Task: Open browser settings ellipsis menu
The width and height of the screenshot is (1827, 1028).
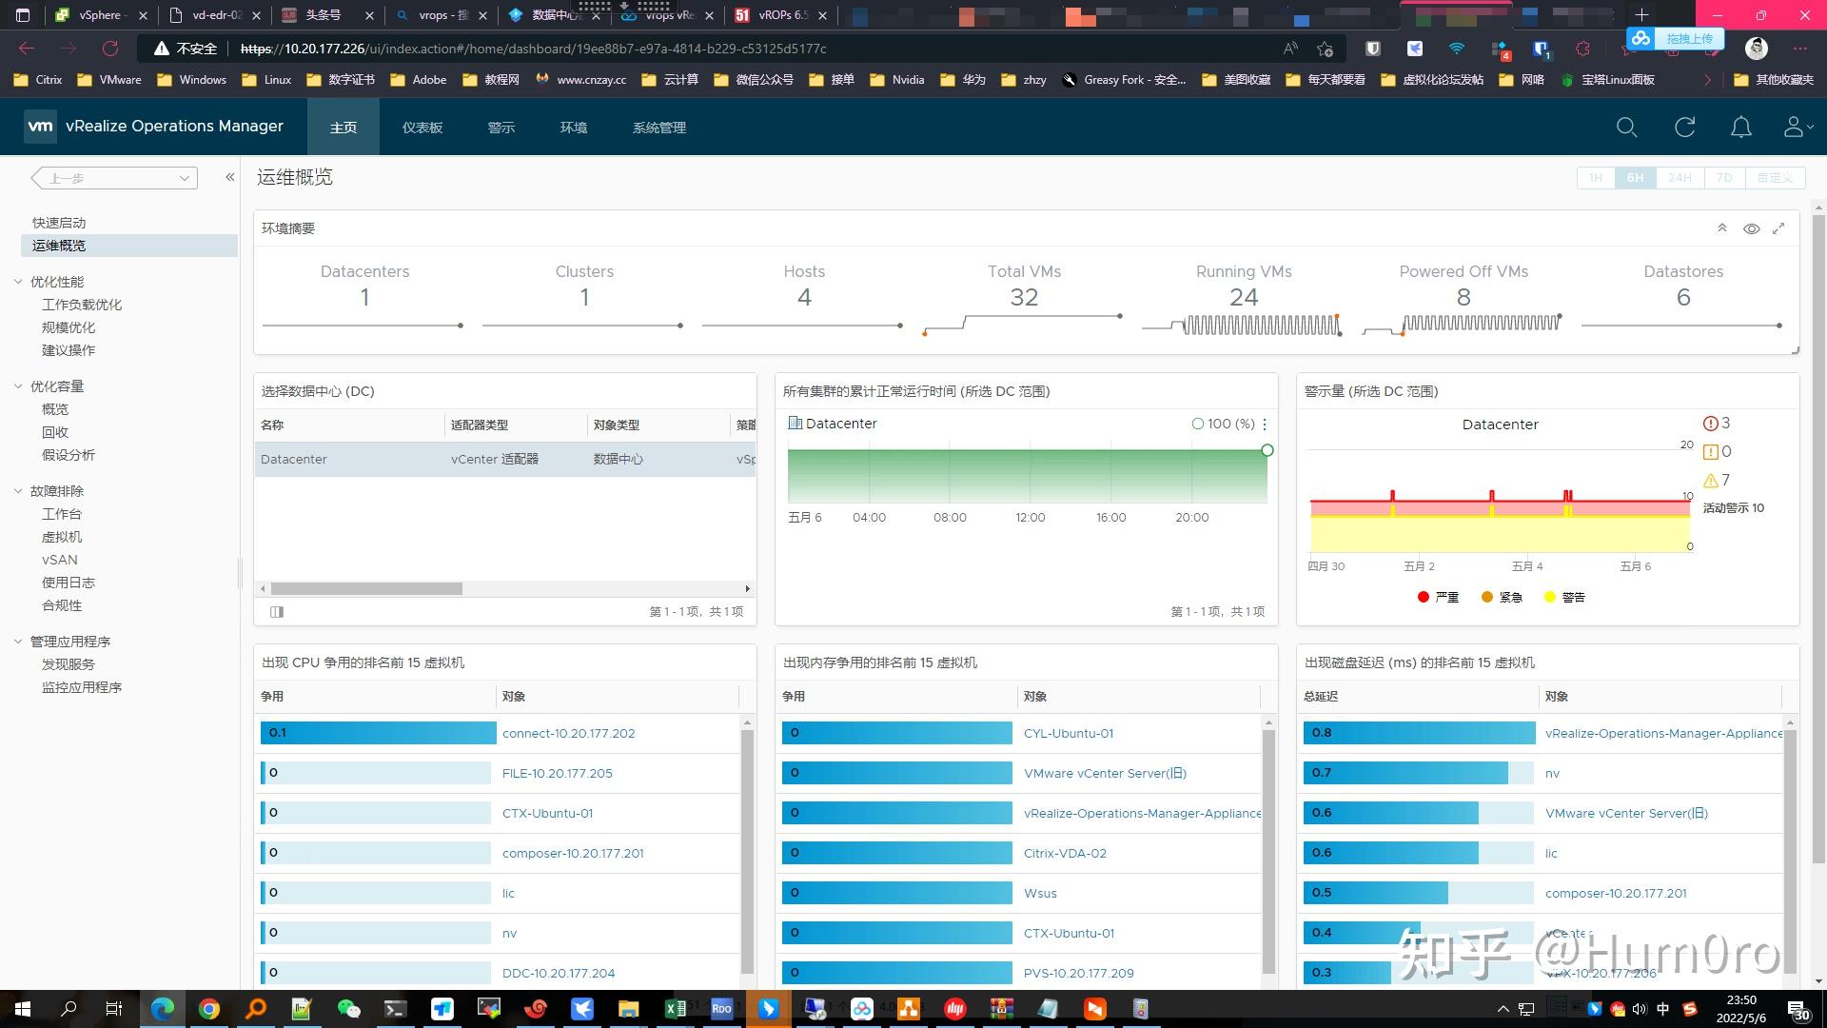Action: coord(1799,49)
